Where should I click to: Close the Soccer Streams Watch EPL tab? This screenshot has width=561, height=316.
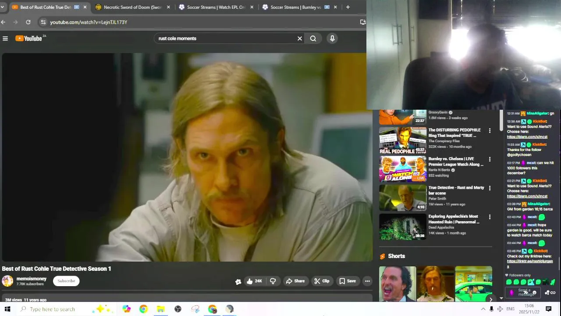(252, 7)
